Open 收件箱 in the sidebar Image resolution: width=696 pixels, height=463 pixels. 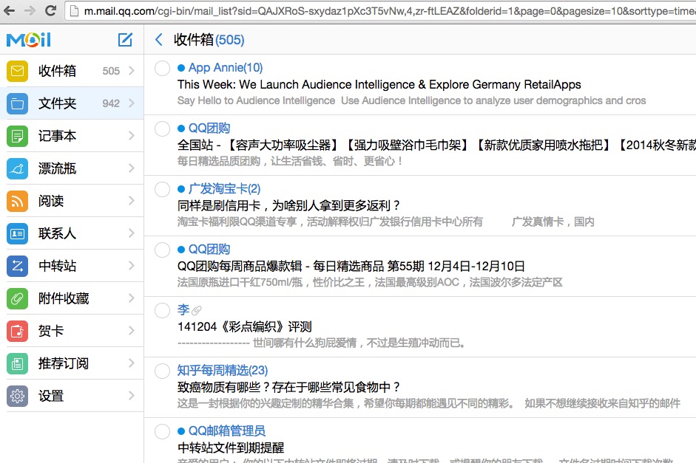[x=72, y=71]
